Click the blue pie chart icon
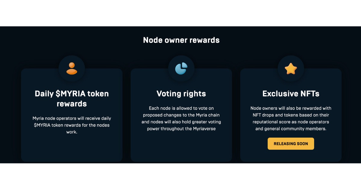This screenshot has height=188, width=361. pyautogui.click(x=181, y=68)
